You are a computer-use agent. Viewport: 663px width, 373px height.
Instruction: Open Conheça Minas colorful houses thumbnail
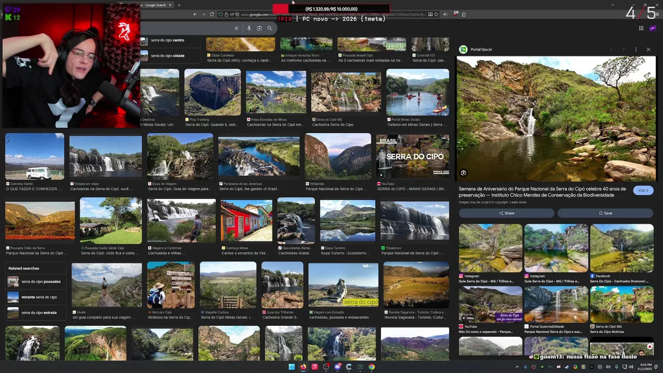point(247,221)
